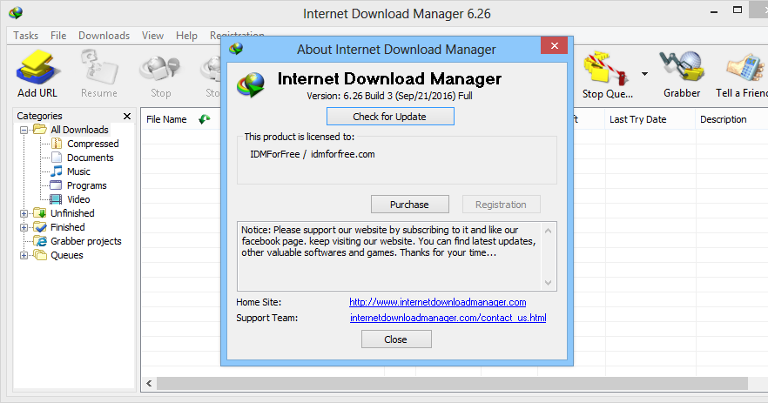Sort by Last Try Date column
This screenshot has height=403, width=768.
[x=637, y=119]
